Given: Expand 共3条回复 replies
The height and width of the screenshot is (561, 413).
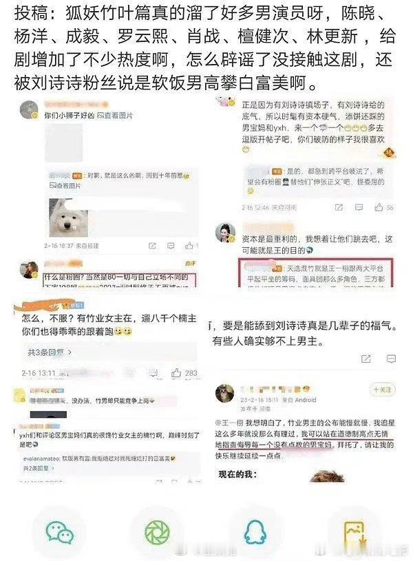Looking at the screenshot, I should pyautogui.click(x=50, y=352).
